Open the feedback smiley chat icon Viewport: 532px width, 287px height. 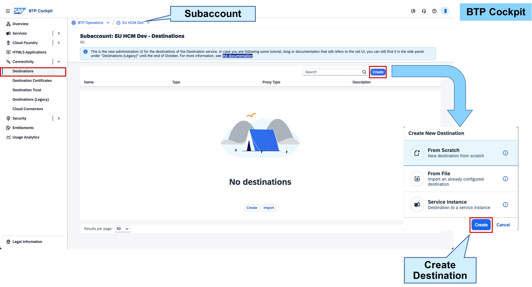click(413, 11)
